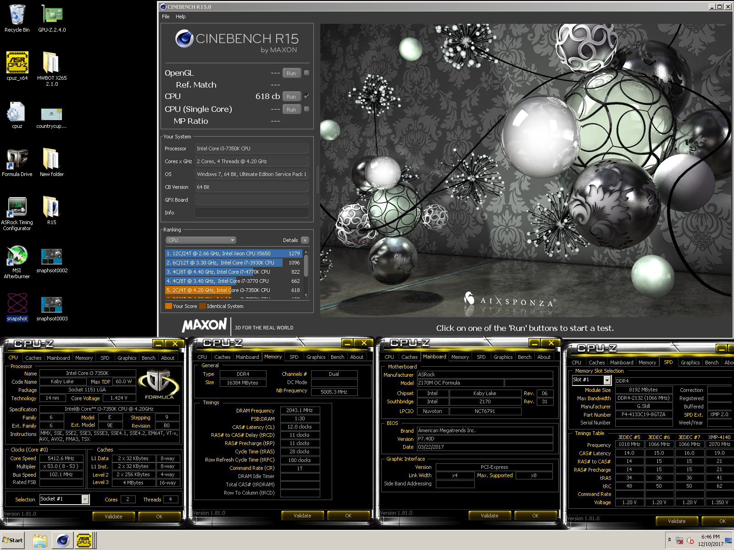
Task: Click the Info input field in Your System
Action: pos(252,213)
